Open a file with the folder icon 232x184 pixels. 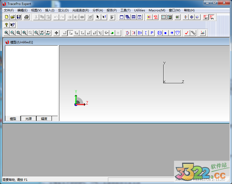tap(12, 17)
